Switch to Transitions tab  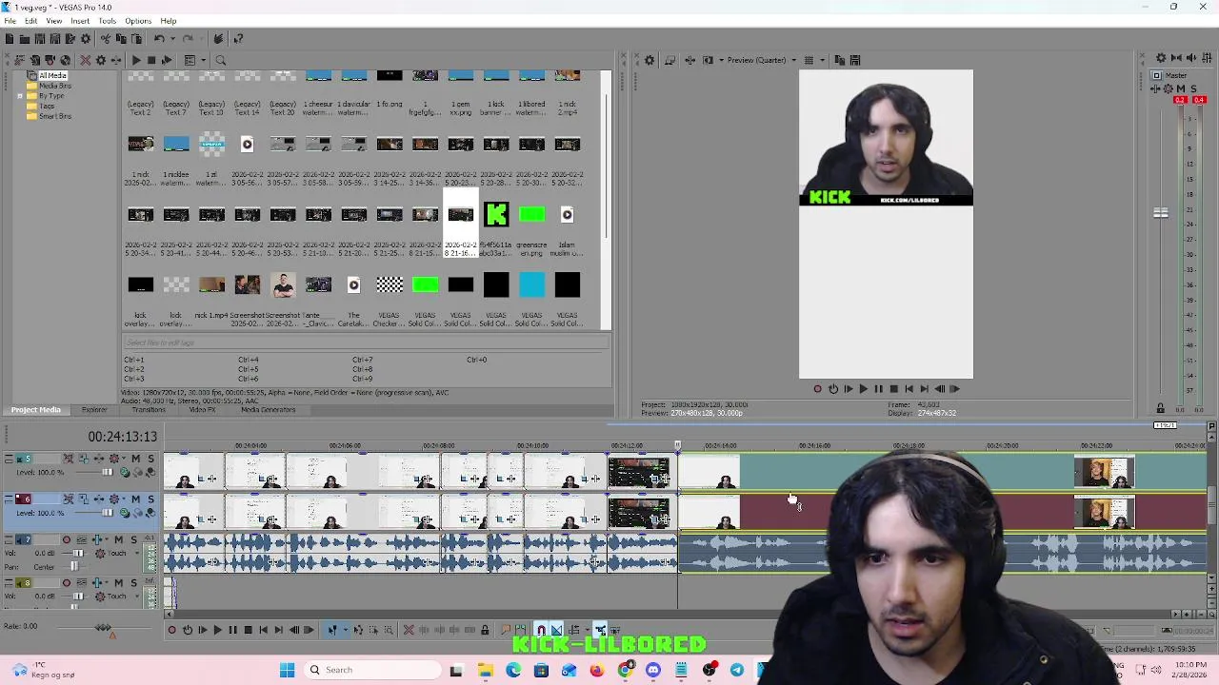pos(149,410)
